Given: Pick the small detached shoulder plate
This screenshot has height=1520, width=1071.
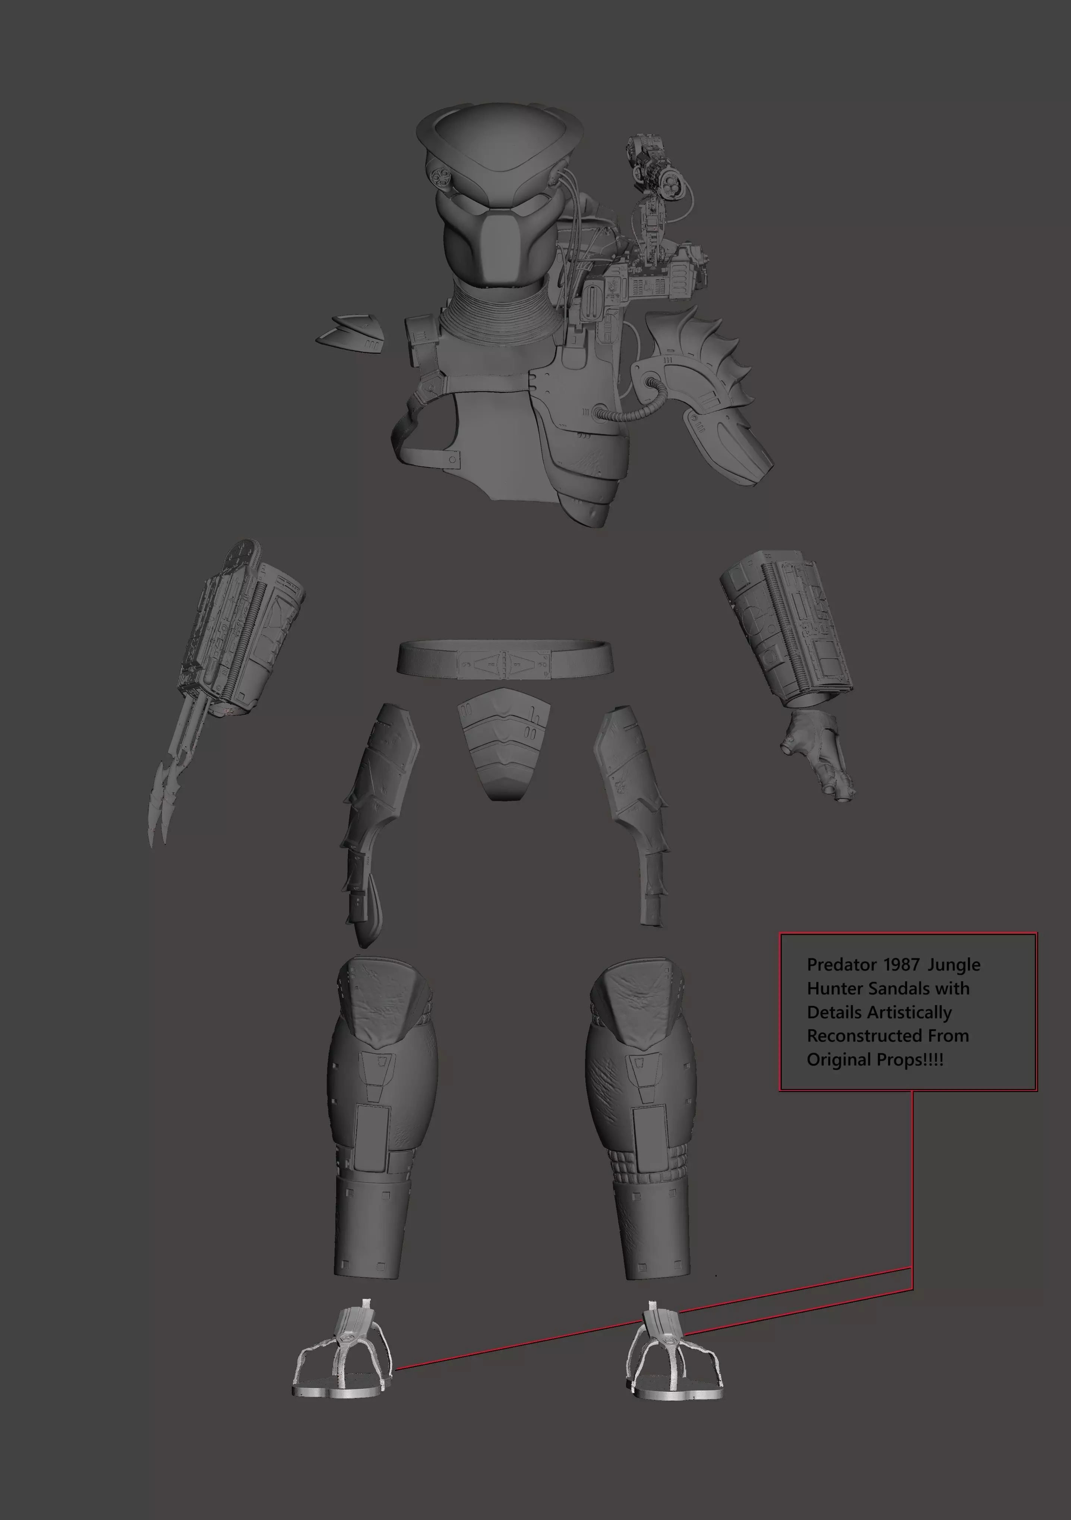Looking at the screenshot, I should click(351, 334).
